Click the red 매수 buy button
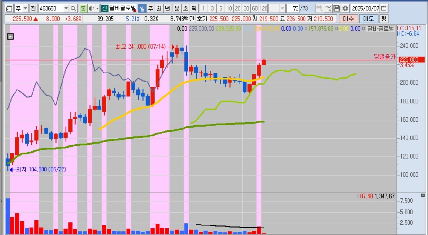 coord(348,19)
